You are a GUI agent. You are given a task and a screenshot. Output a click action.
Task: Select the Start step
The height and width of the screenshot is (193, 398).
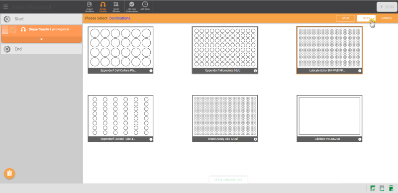[41, 19]
